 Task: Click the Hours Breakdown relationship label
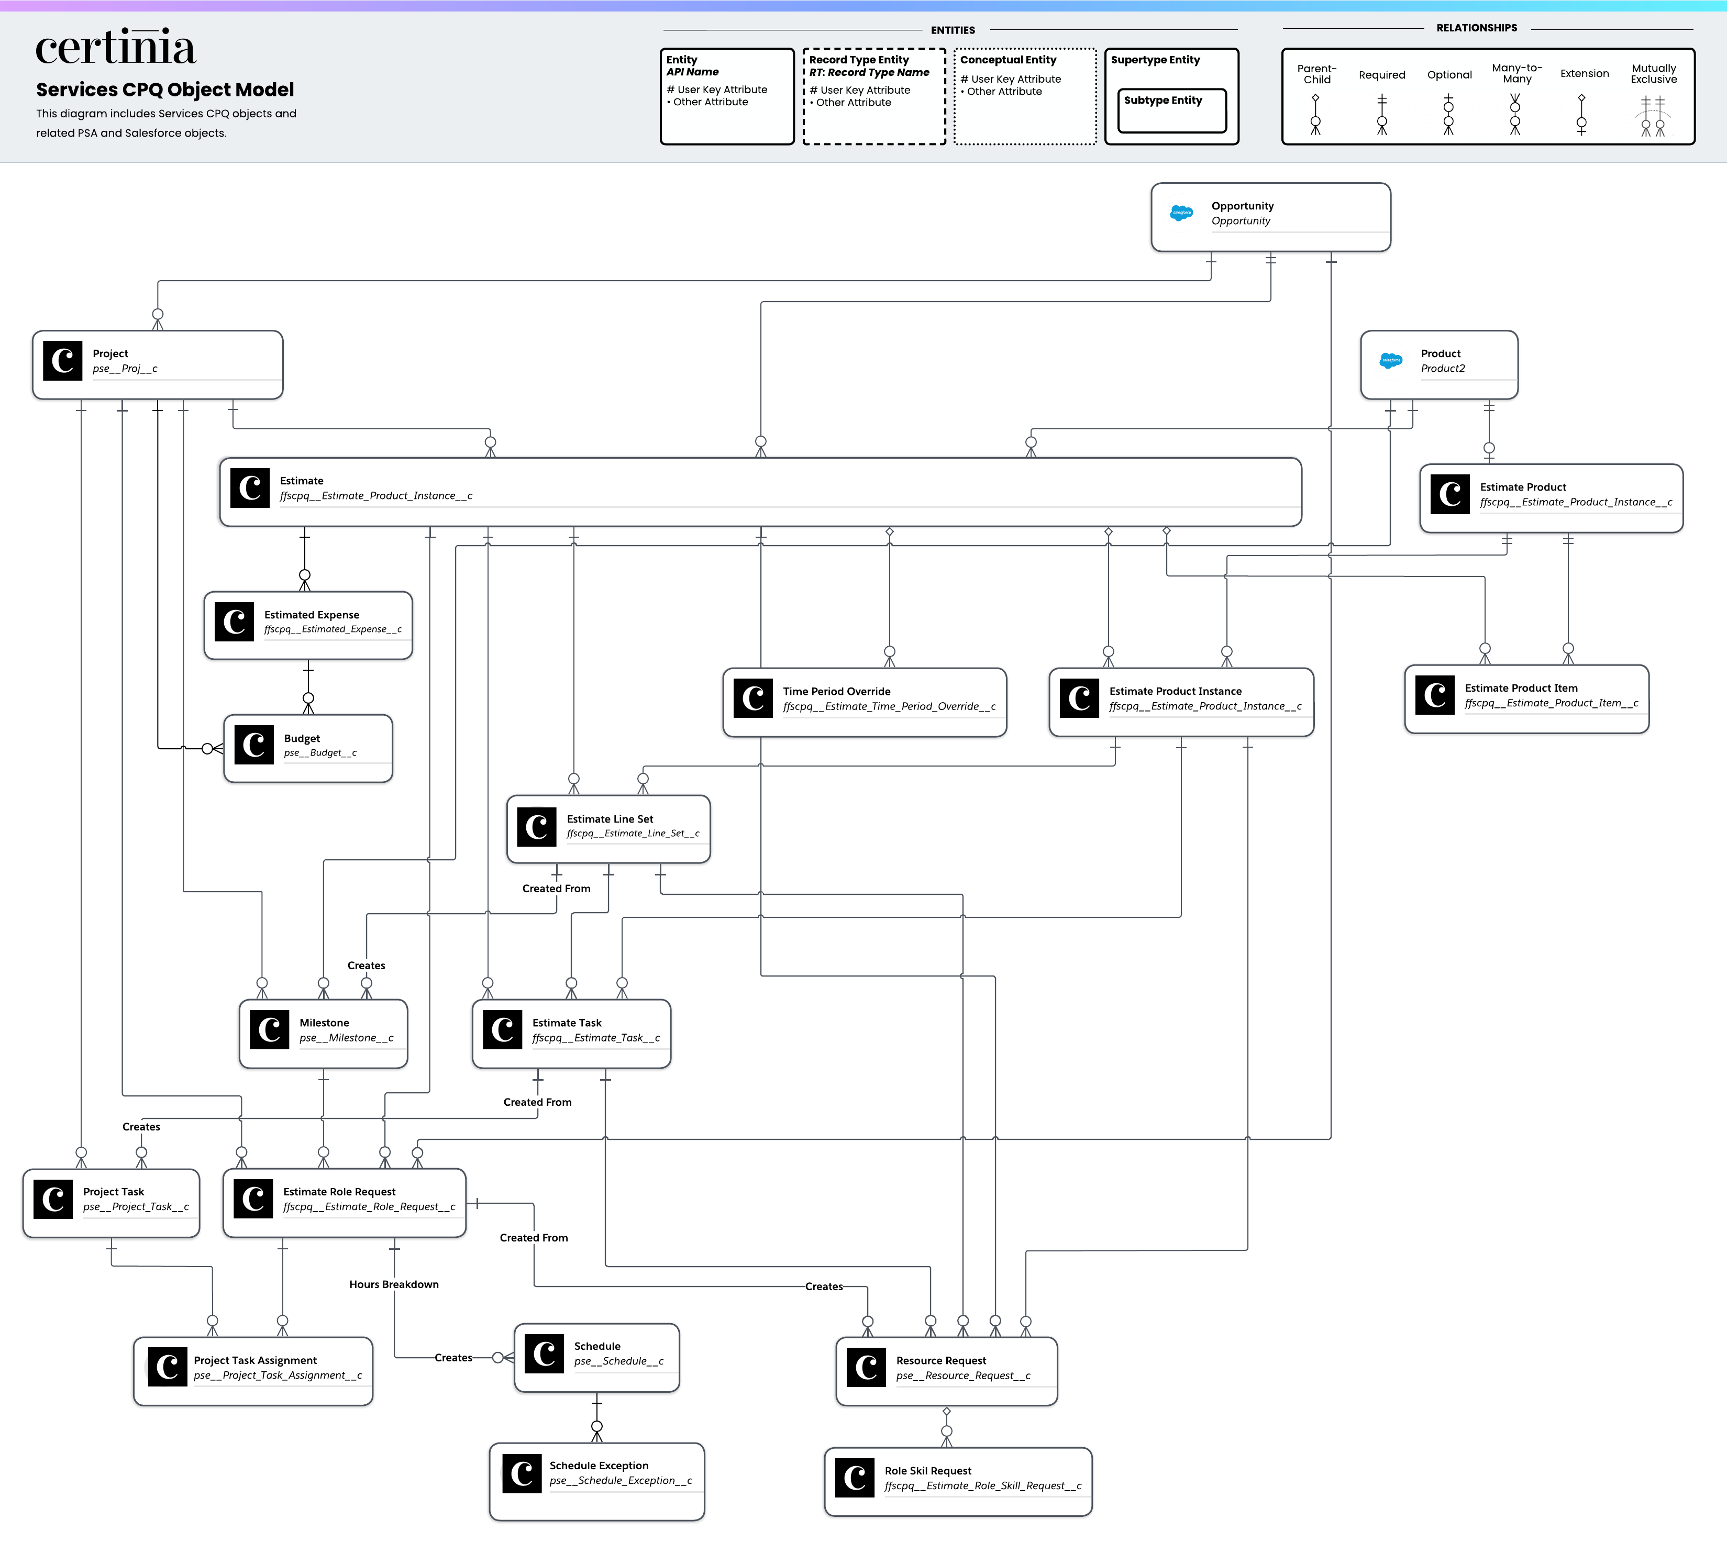tap(394, 1284)
